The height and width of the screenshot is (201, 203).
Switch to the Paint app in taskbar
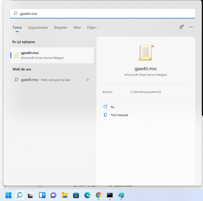click(x=121, y=195)
